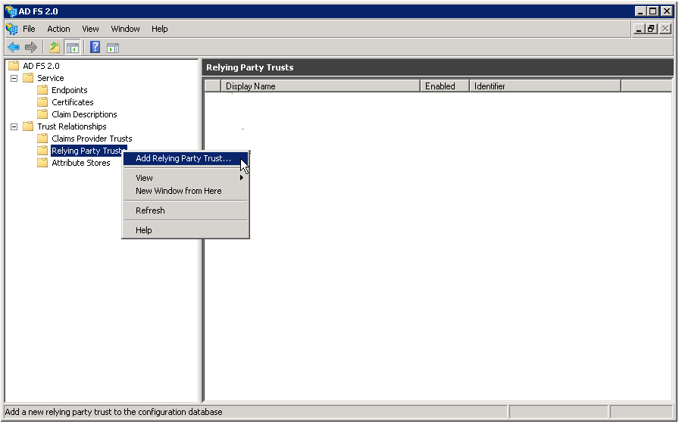Click the Attribute Stores folder icon

coord(42,163)
